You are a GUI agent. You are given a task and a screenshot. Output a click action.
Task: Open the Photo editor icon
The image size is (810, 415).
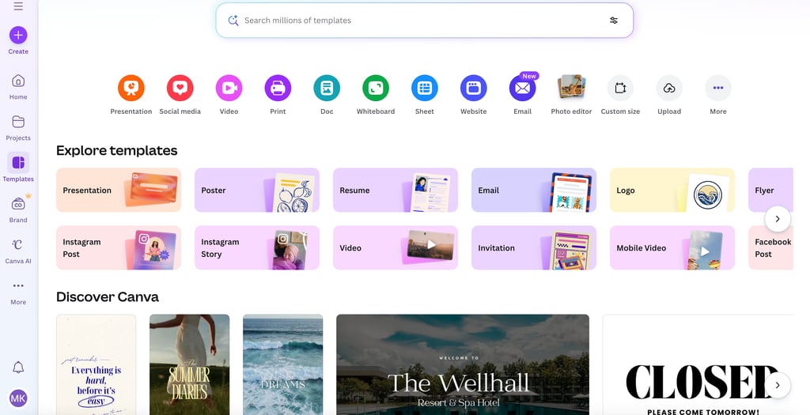571,88
